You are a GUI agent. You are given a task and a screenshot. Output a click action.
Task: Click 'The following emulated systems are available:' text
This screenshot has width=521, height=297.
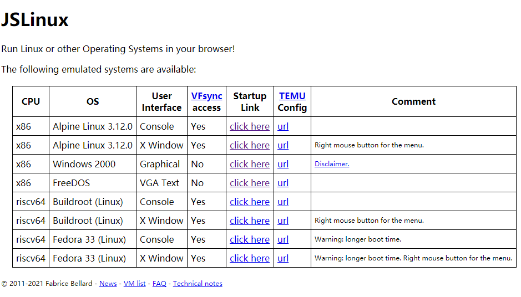[x=99, y=70]
